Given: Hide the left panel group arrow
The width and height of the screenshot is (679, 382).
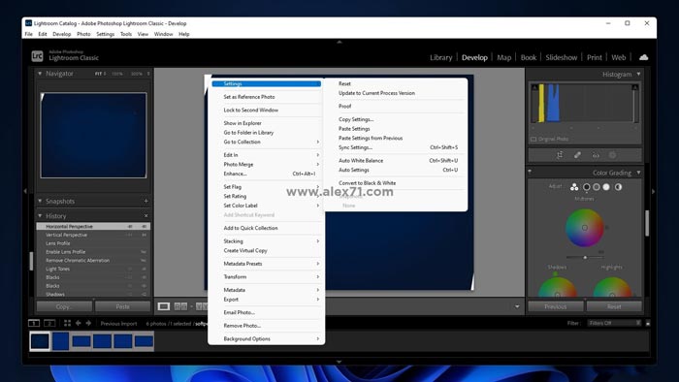Looking at the screenshot, I should coord(25,191).
